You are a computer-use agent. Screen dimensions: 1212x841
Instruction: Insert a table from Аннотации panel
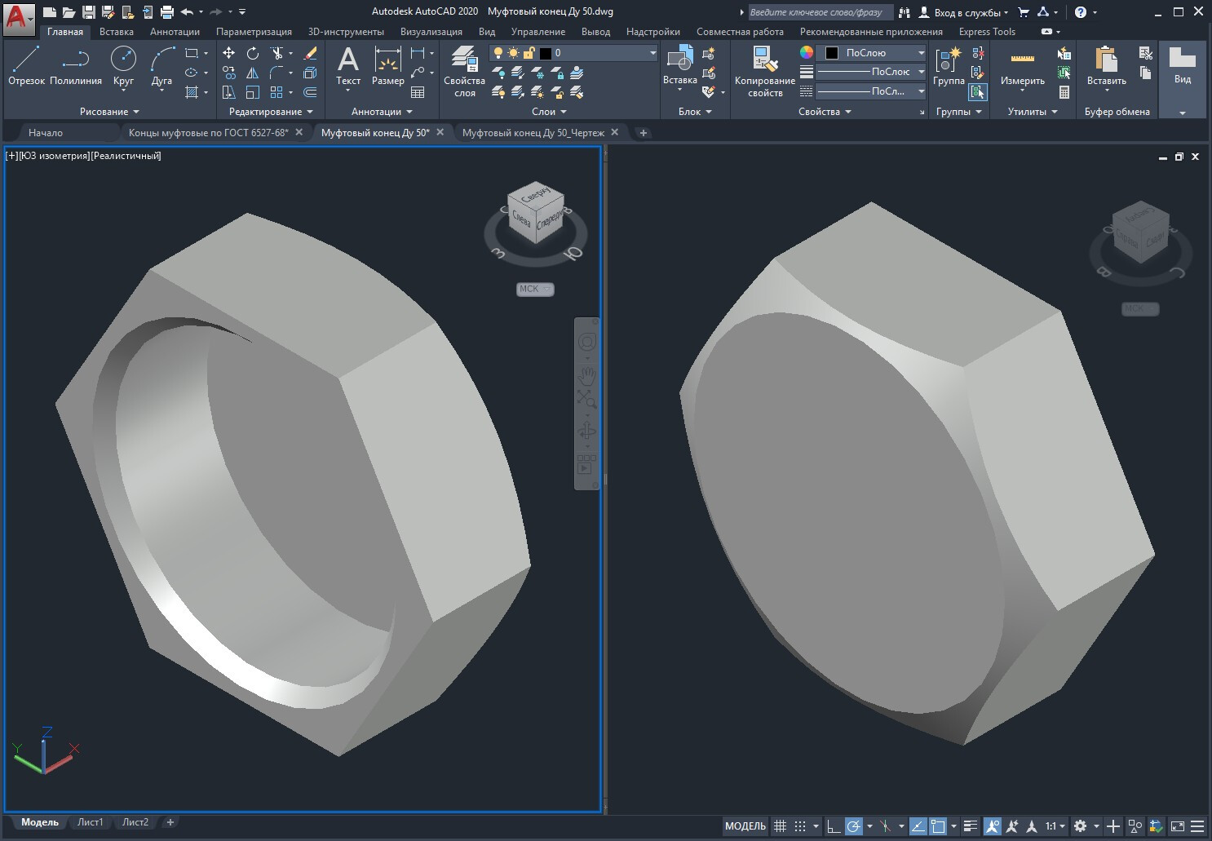[418, 92]
